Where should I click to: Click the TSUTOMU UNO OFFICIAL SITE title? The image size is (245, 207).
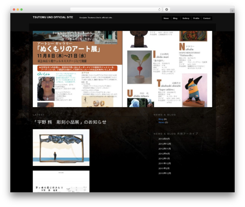click(53, 17)
